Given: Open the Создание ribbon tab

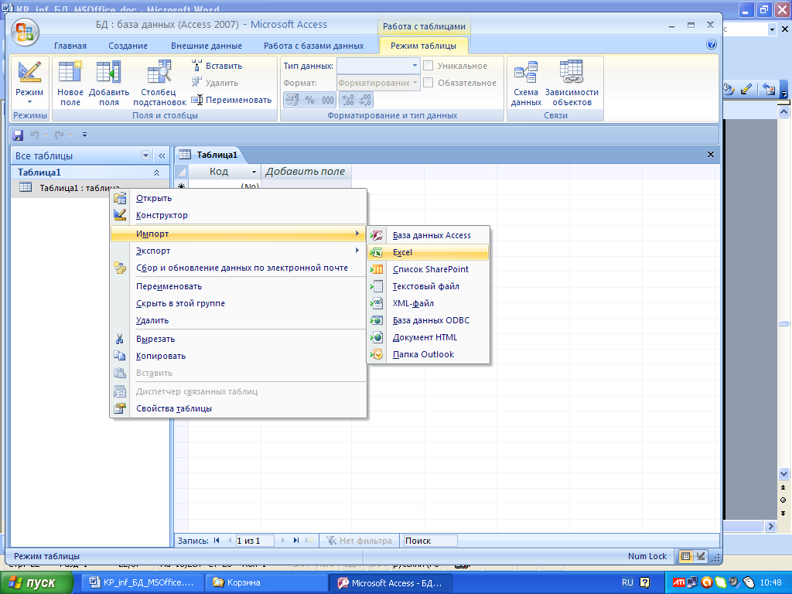Looking at the screenshot, I should tap(128, 46).
